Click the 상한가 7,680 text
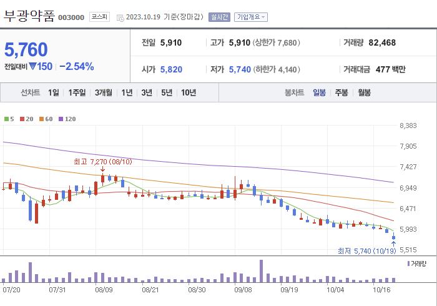 click(276, 42)
